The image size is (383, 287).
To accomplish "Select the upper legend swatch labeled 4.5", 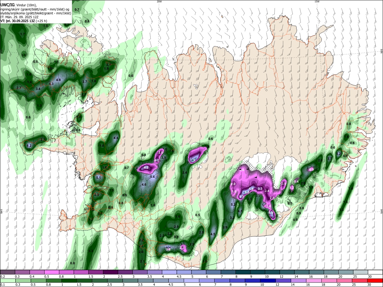I will tap(184, 272).
